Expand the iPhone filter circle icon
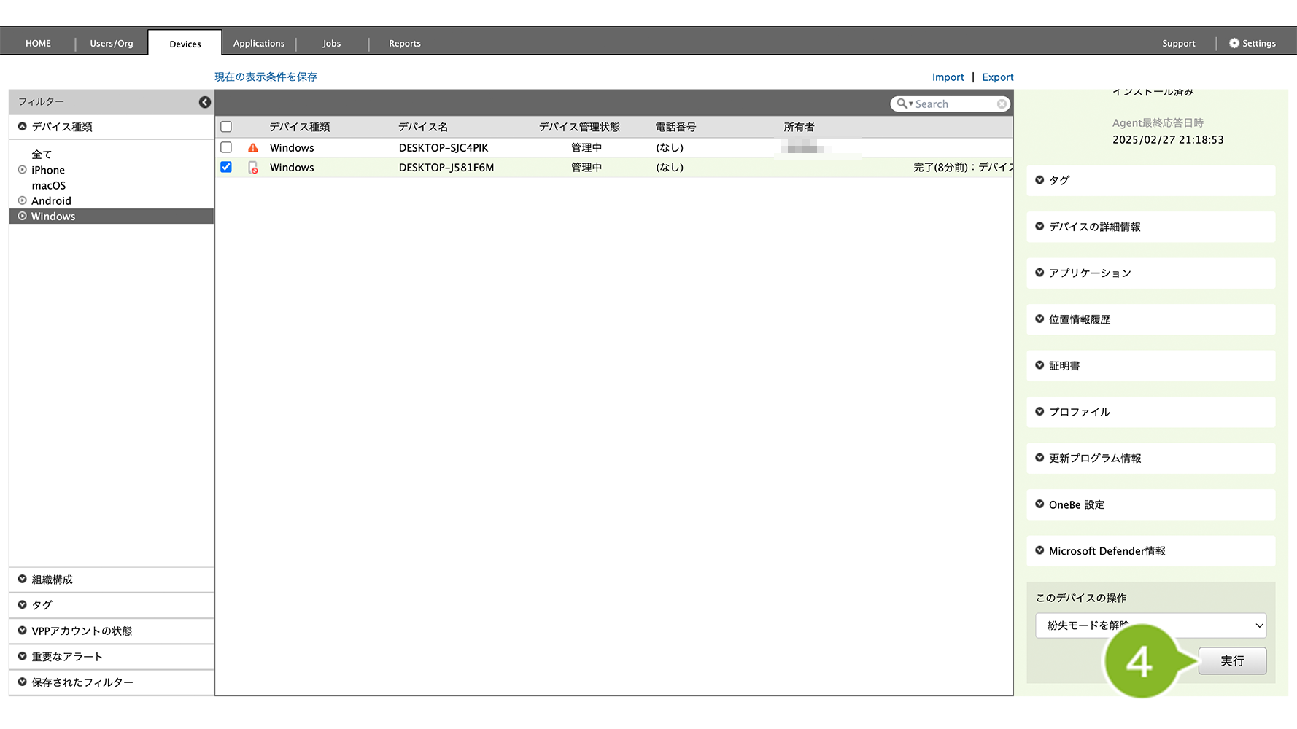This screenshot has height=729, width=1297. coord(23,170)
